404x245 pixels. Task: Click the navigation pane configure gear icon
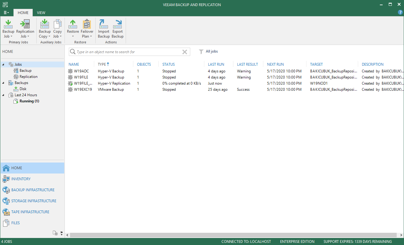pyautogui.click(x=55, y=233)
